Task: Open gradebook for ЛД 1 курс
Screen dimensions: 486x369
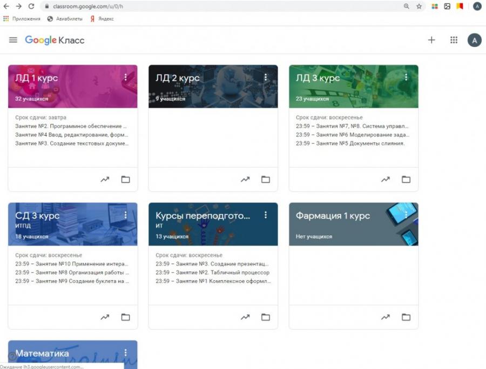Action: pos(105,179)
